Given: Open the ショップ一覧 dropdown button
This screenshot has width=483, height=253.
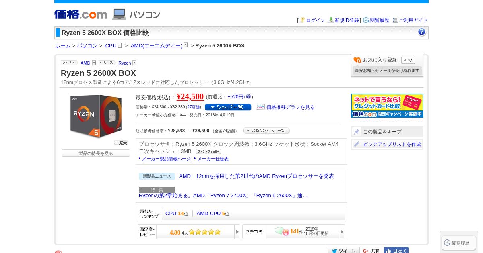Looking at the screenshot, I should (x=228, y=107).
